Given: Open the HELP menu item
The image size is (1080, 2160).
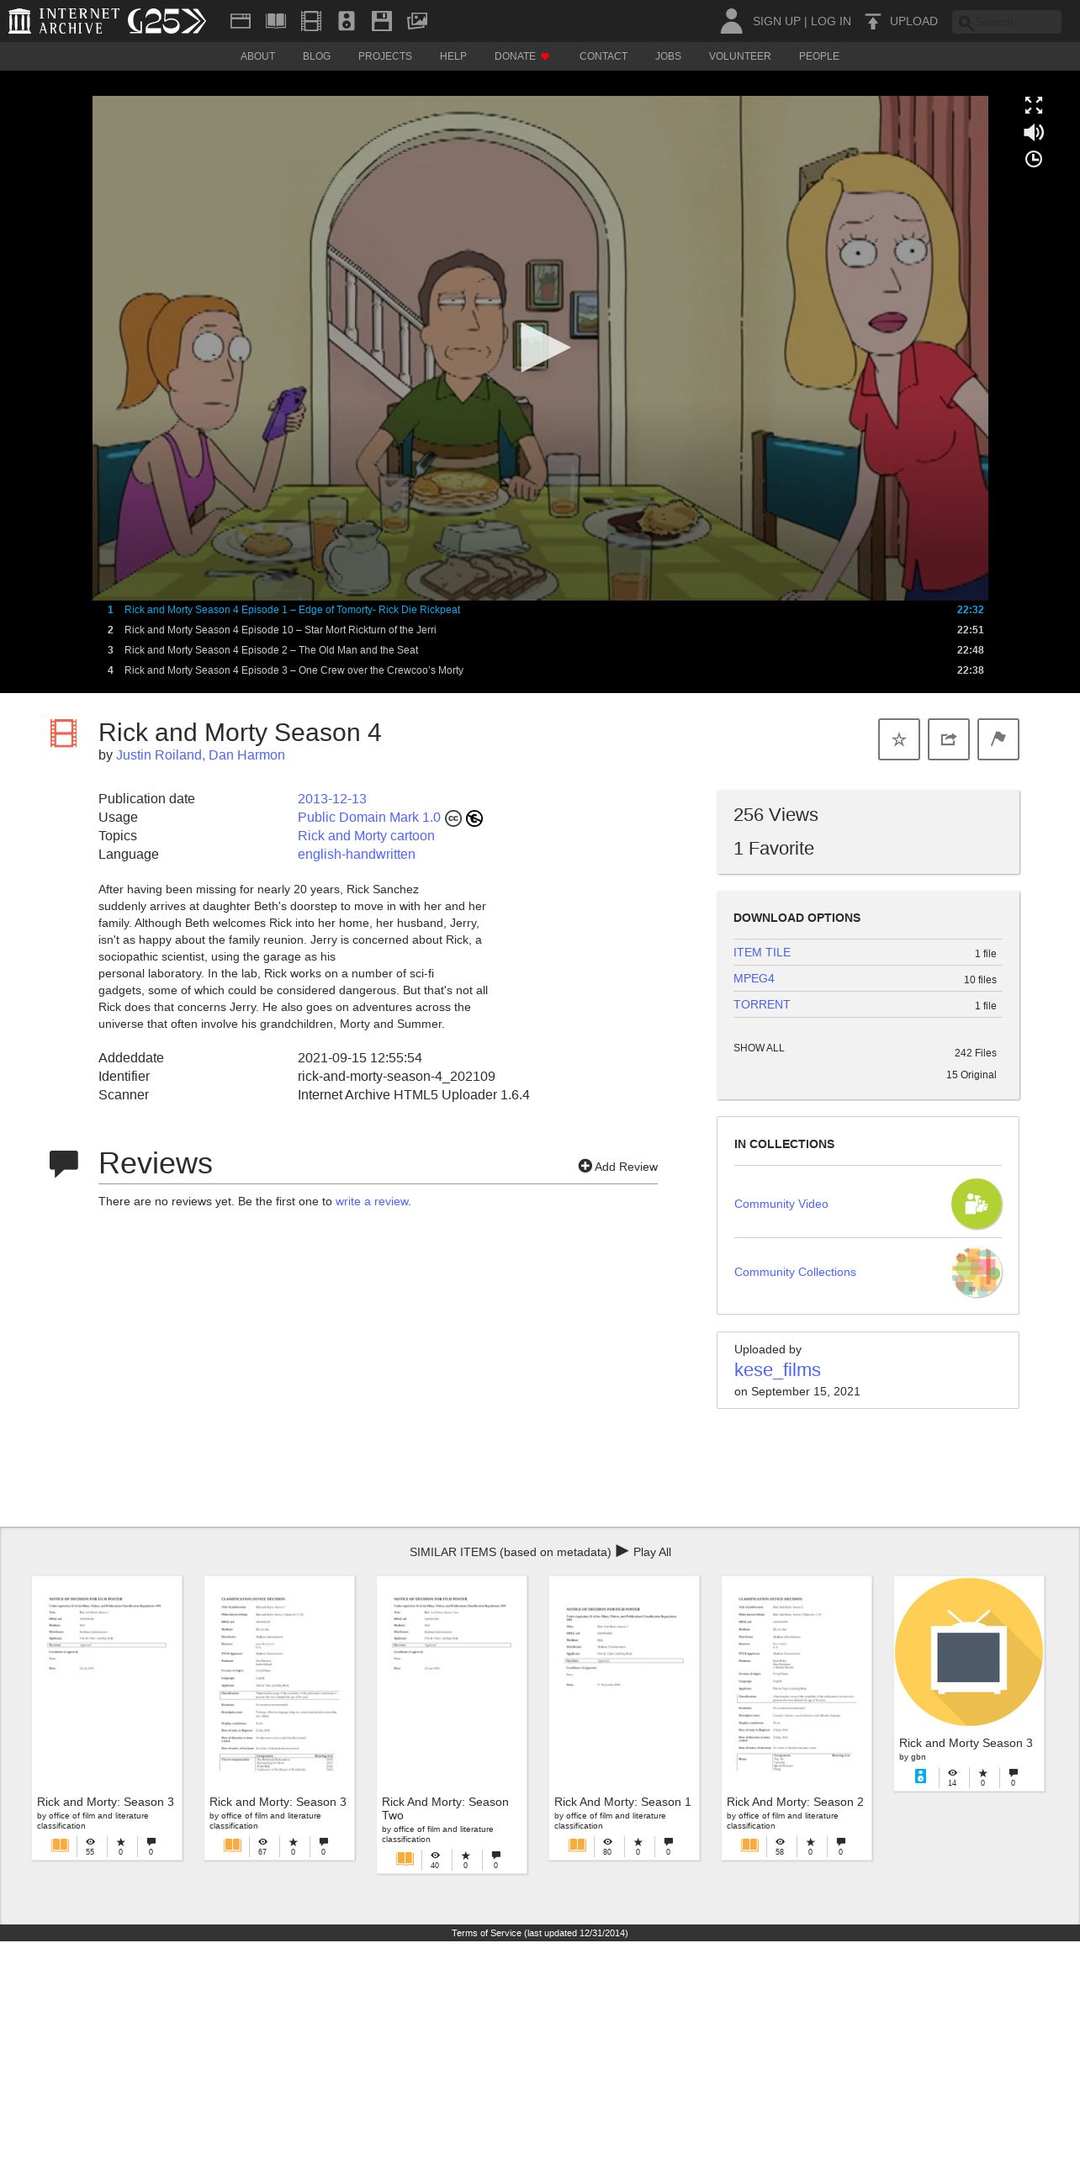Looking at the screenshot, I should [x=453, y=56].
